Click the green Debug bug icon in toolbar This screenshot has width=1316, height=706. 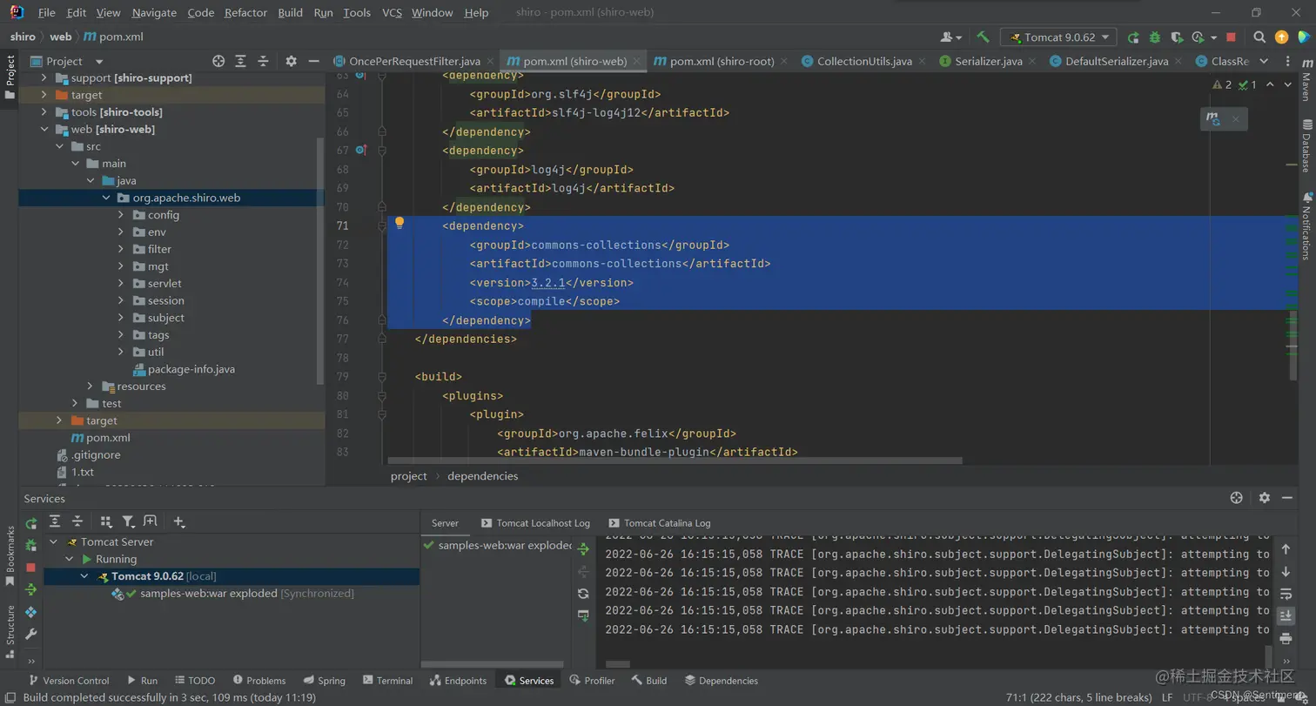pyautogui.click(x=1155, y=37)
